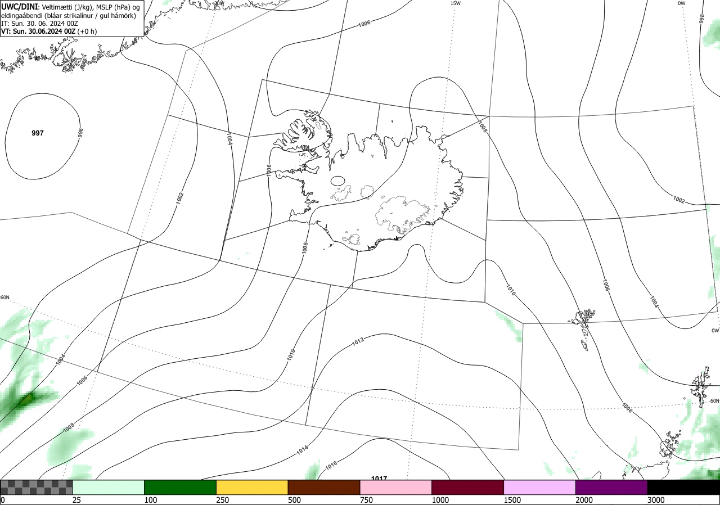
Task: Click the "750" legend scale value
Action: click(366, 500)
